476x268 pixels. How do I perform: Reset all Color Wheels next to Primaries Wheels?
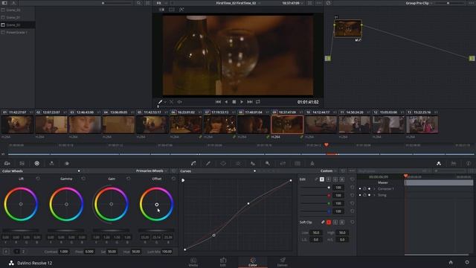click(x=173, y=171)
